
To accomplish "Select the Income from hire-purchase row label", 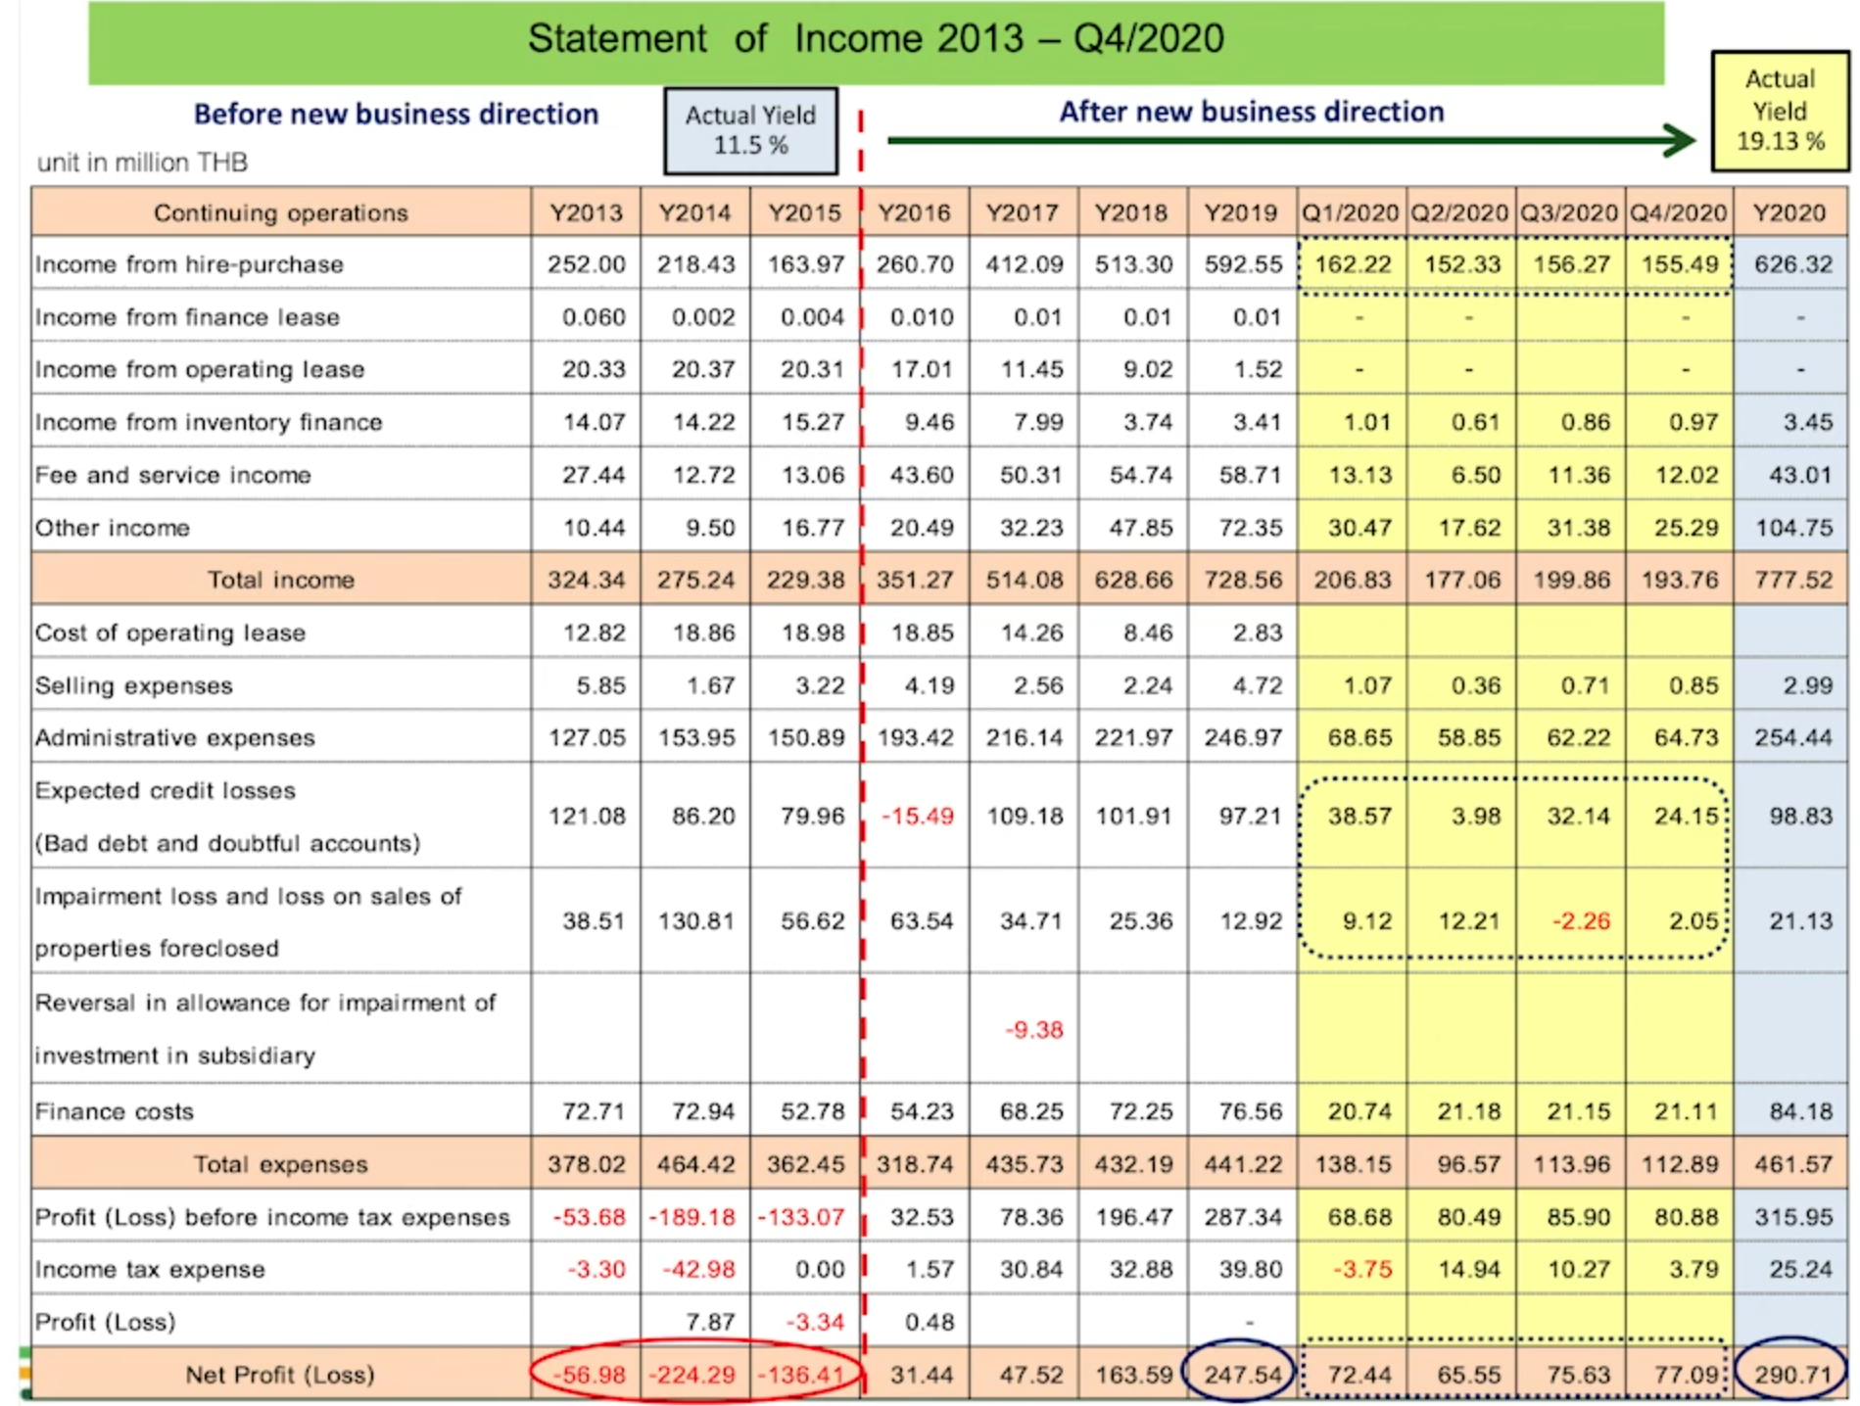I will click(x=189, y=264).
